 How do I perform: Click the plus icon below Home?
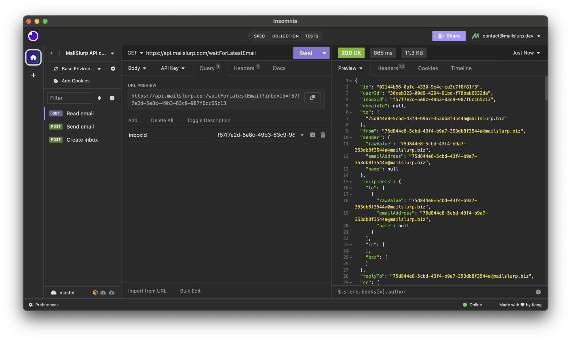click(x=33, y=75)
